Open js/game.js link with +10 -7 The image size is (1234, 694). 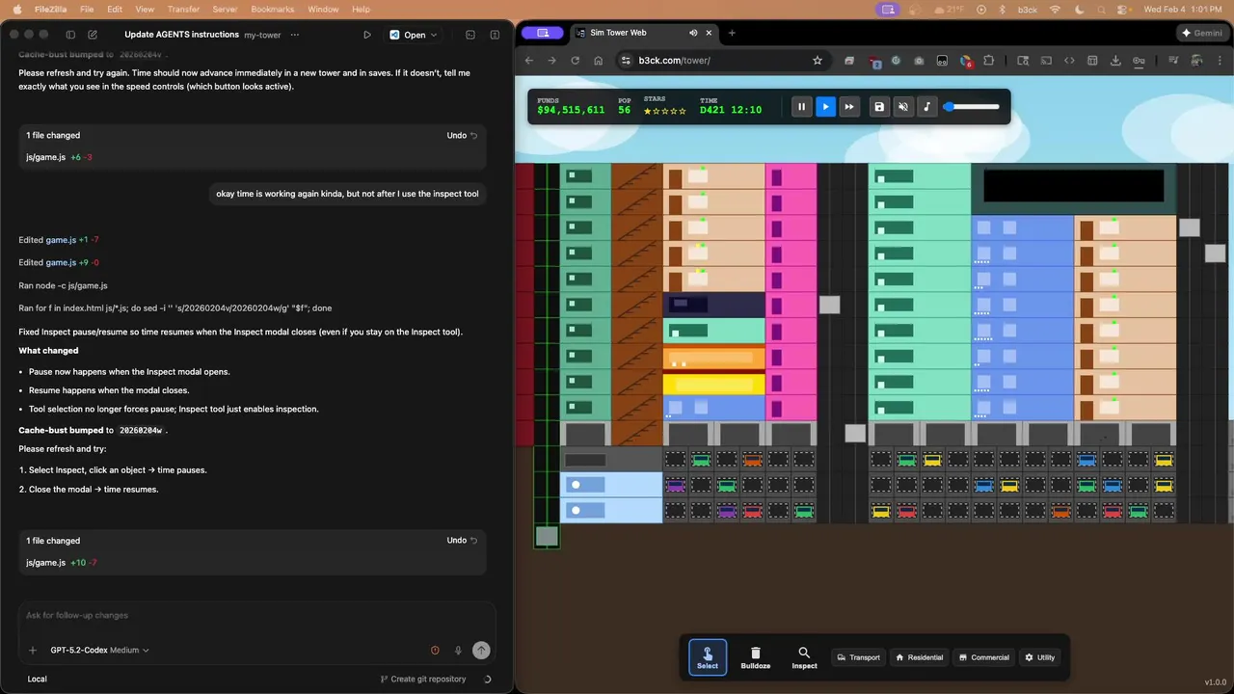(46, 563)
